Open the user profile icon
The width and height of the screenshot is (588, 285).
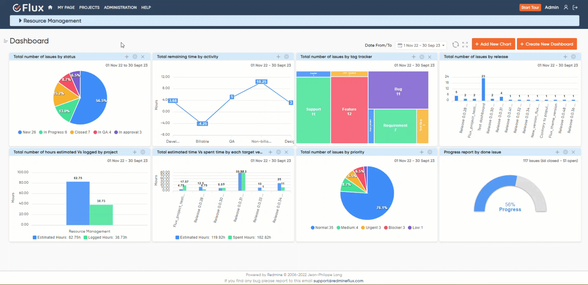coord(566,7)
